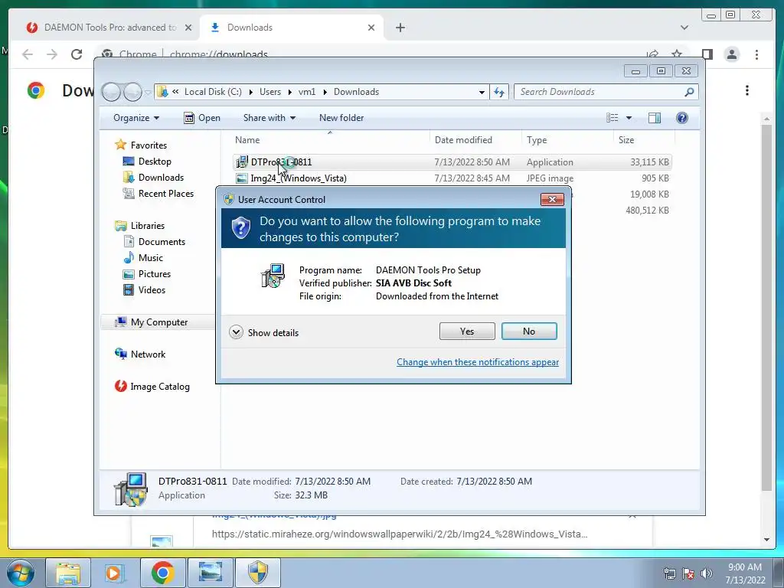Select My Computer in navigation pane

pyautogui.click(x=158, y=322)
